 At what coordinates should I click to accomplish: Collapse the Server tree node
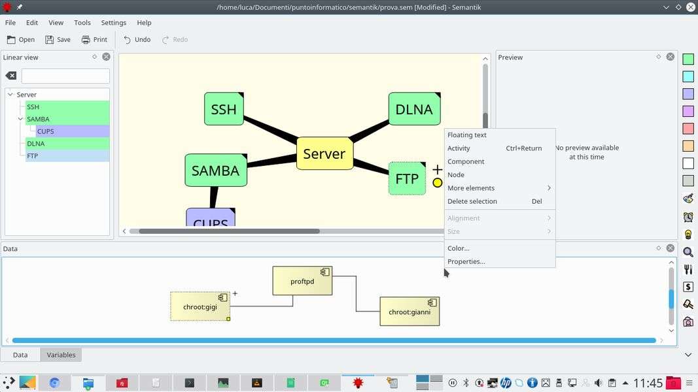(x=10, y=95)
